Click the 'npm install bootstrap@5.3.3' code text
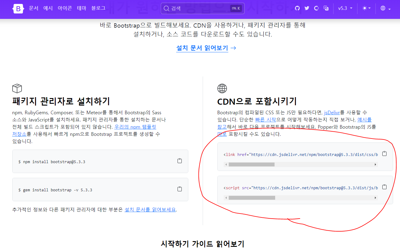 52,162
